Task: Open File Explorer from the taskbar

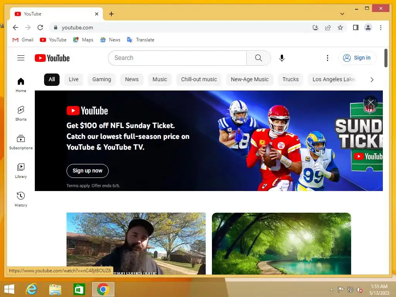Action: 55,289
